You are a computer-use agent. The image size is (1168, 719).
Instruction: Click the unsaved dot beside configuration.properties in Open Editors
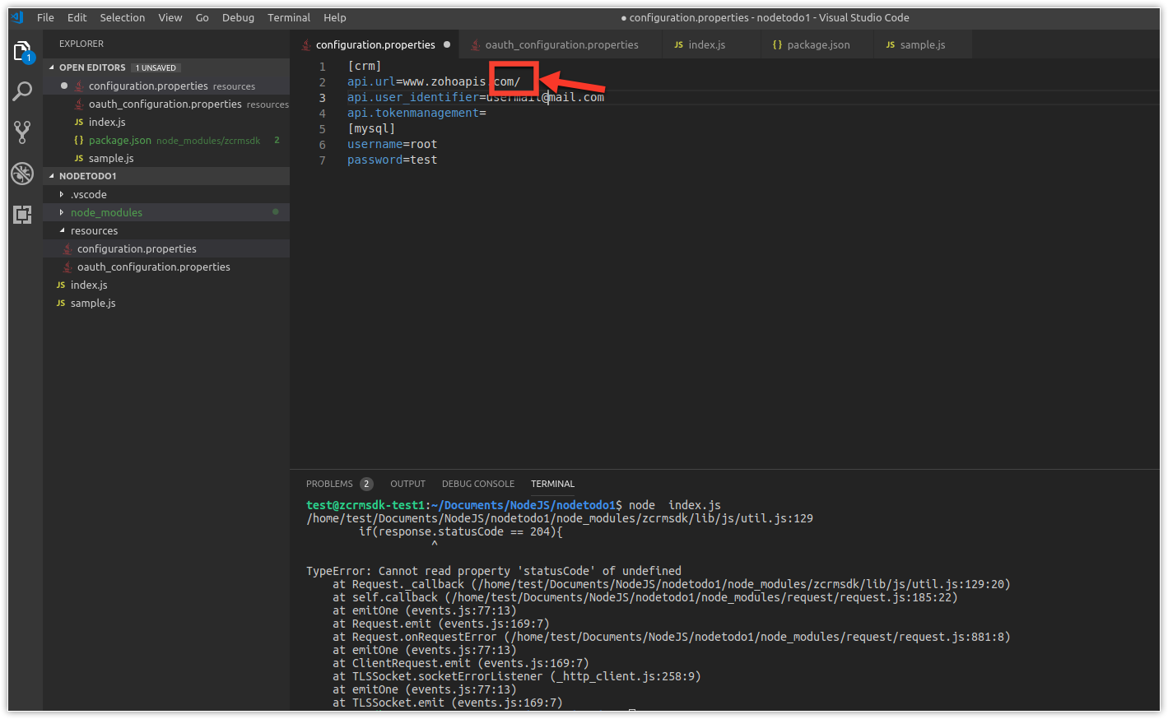pyautogui.click(x=64, y=86)
